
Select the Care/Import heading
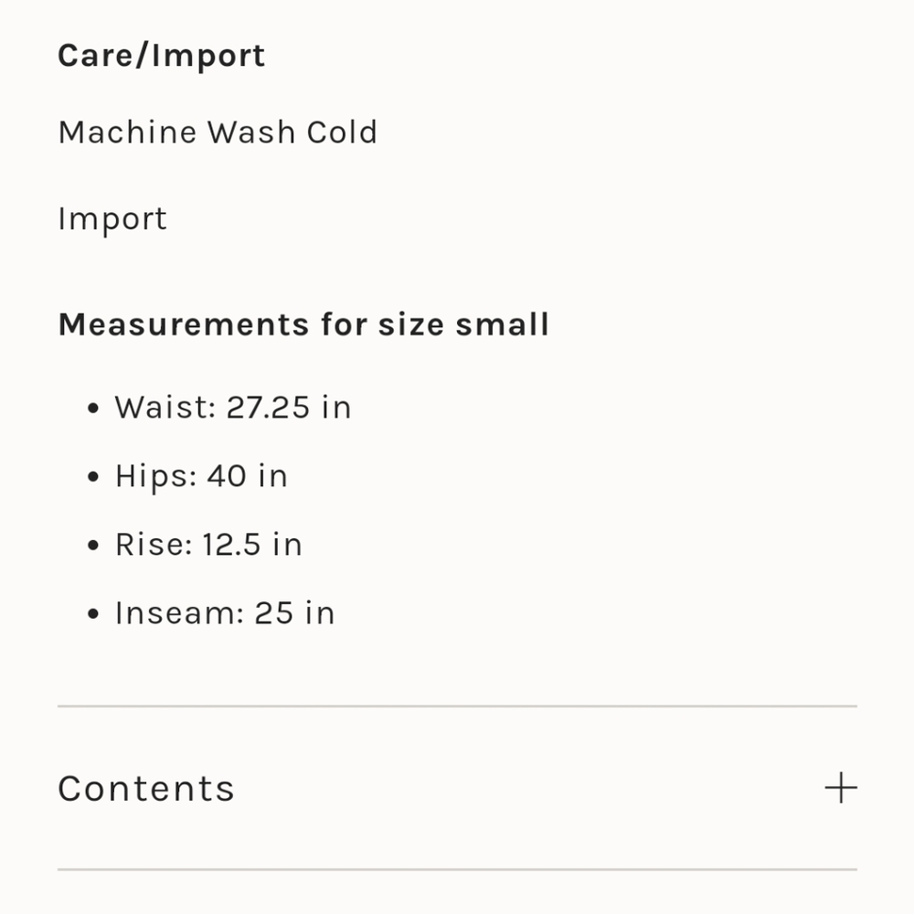click(162, 56)
